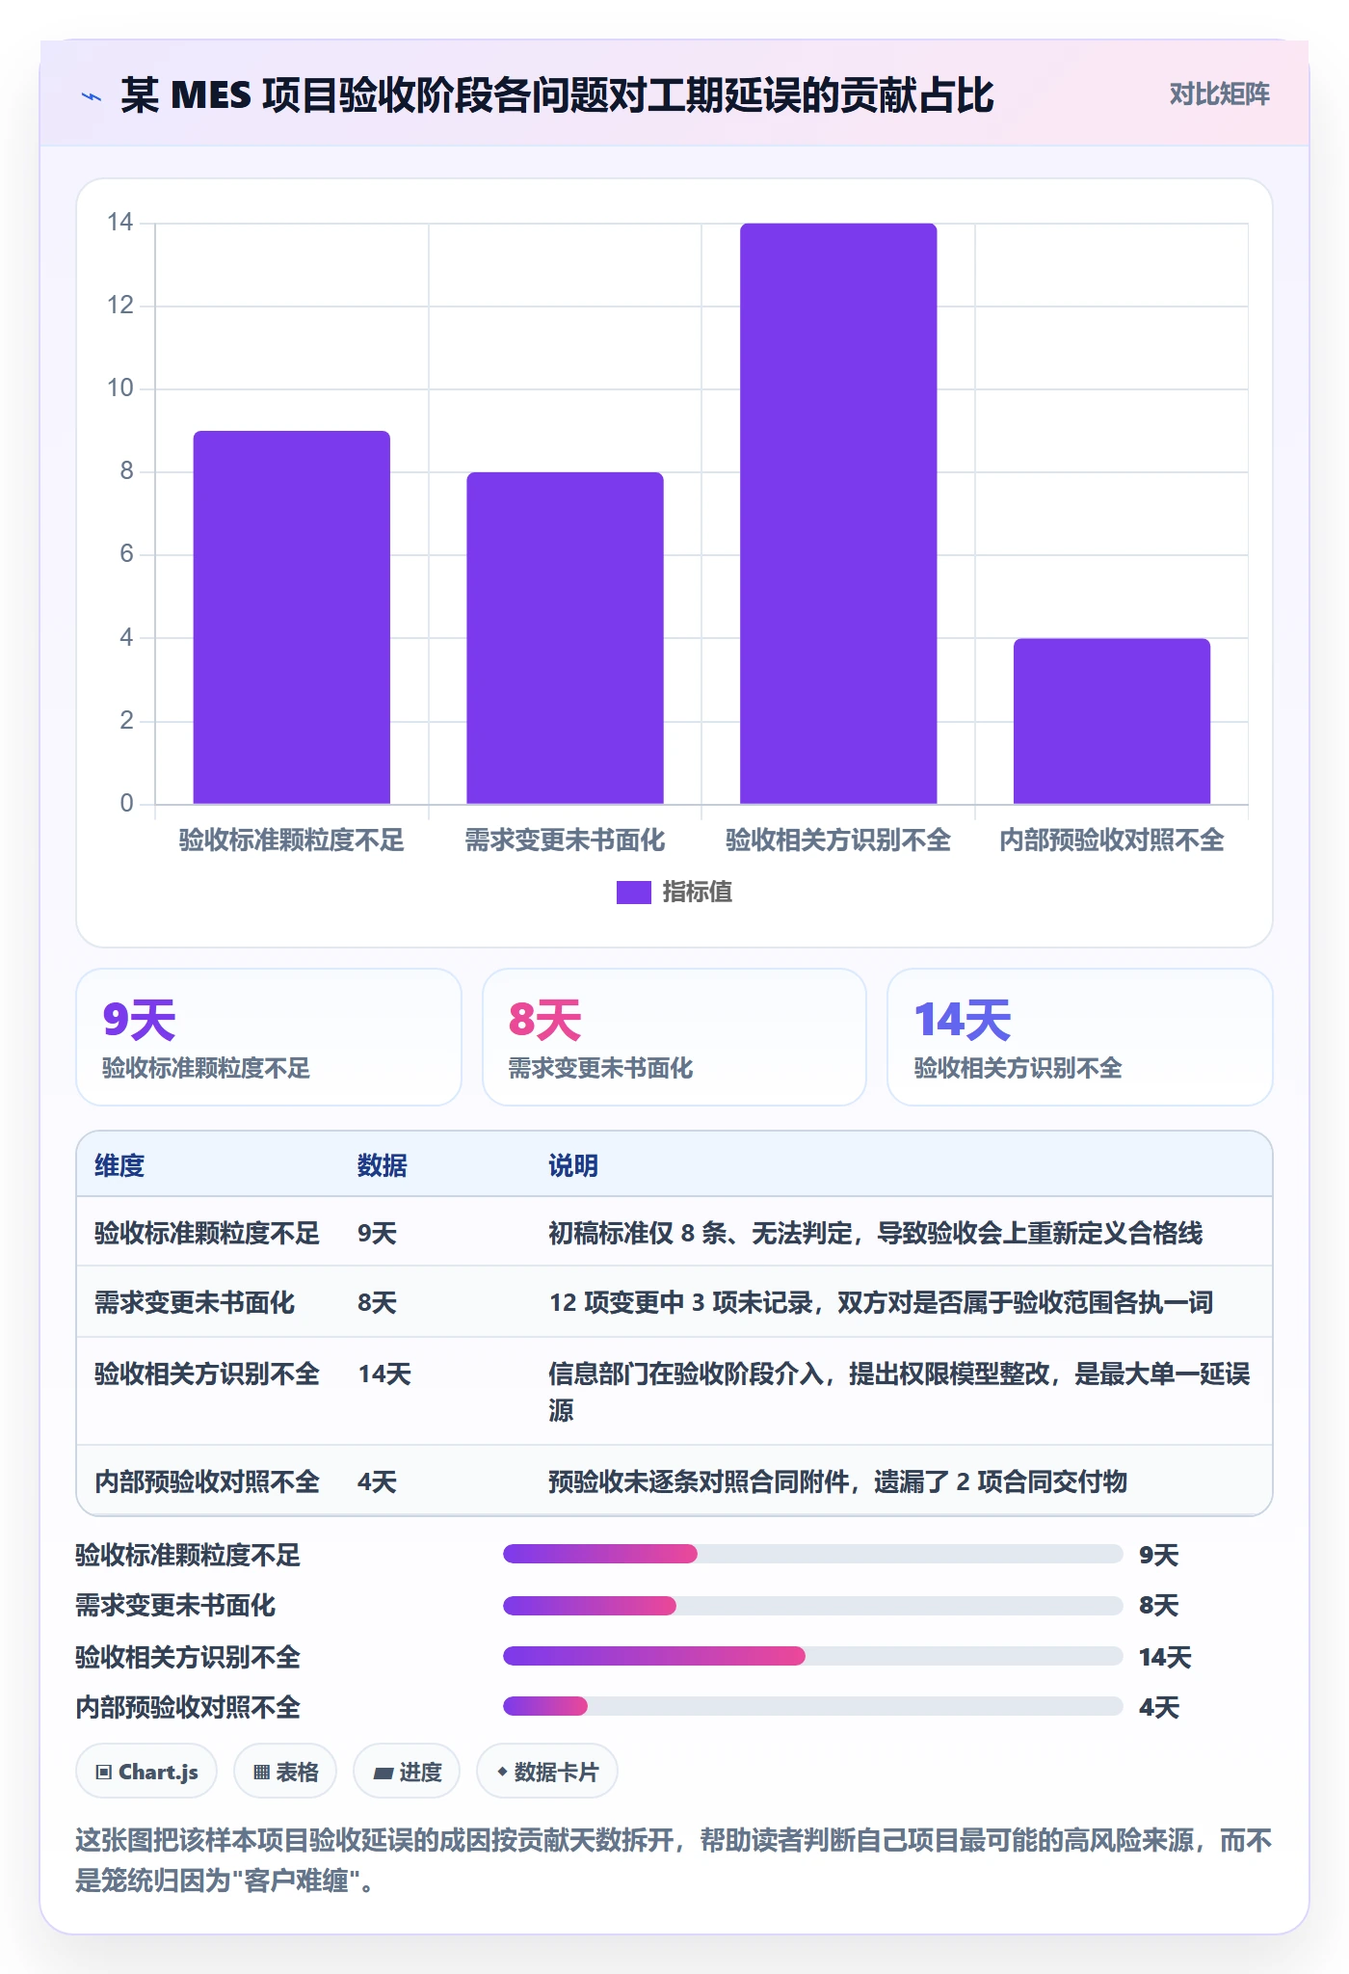Click table cell 需求变更未书面化
Viewport: 1349px width, 1974px height.
pyautogui.click(x=195, y=1302)
